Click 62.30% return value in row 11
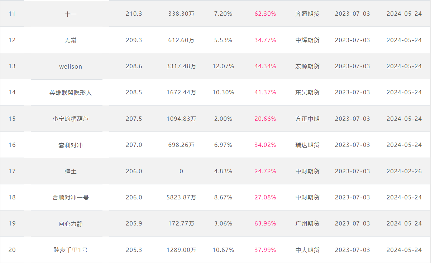The image size is (431, 263). click(x=265, y=14)
